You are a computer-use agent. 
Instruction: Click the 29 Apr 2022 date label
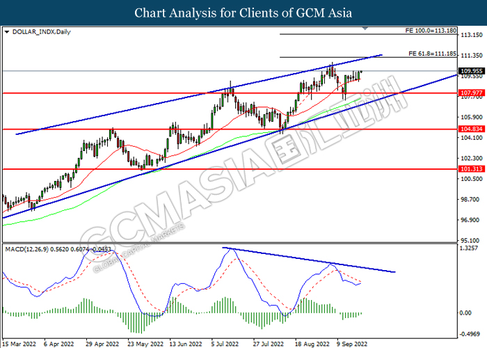click(102, 344)
